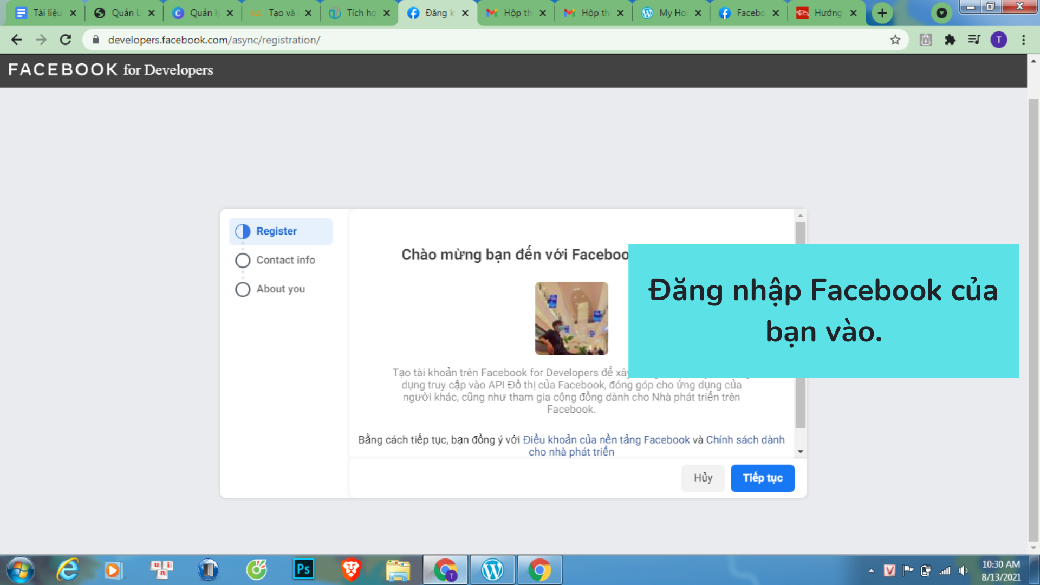Open the Action Center flag tray icon
Screen dimensions: 1040x585
pyautogui.click(x=908, y=570)
